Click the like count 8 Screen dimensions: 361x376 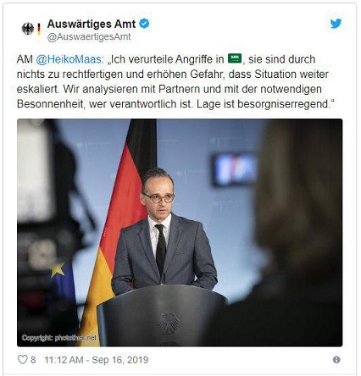[x=33, y=360]
